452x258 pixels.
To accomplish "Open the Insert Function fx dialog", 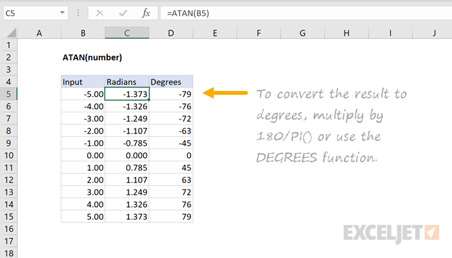I will coord(146,14).
